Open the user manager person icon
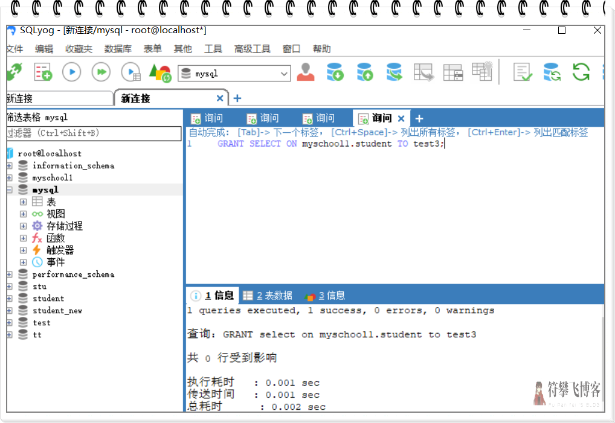Screen dimensions: 615x423 coord(306,72)
